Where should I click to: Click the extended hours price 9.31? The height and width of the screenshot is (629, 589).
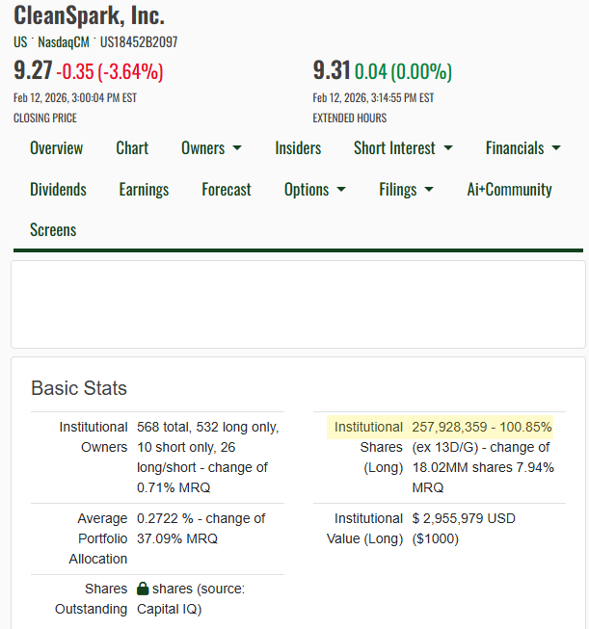tap(332, 70)
